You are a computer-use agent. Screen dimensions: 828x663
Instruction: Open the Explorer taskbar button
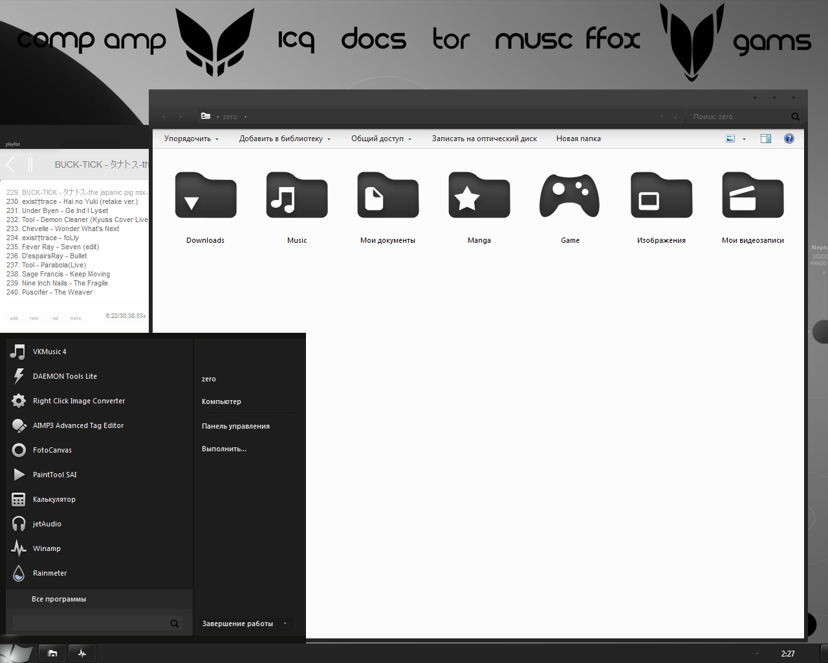click(x=52, y=653)
